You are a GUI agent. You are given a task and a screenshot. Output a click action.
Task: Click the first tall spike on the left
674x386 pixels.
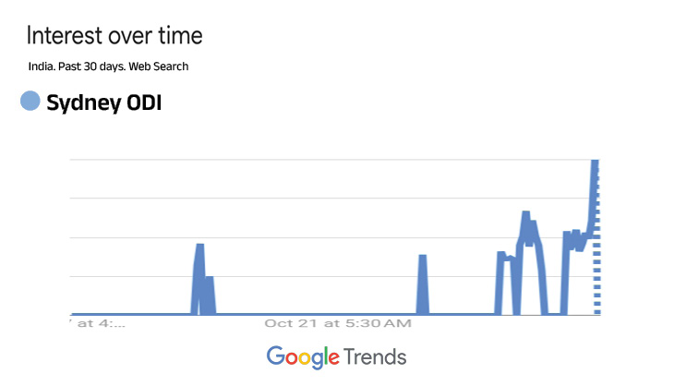click(x=199, y=247)
